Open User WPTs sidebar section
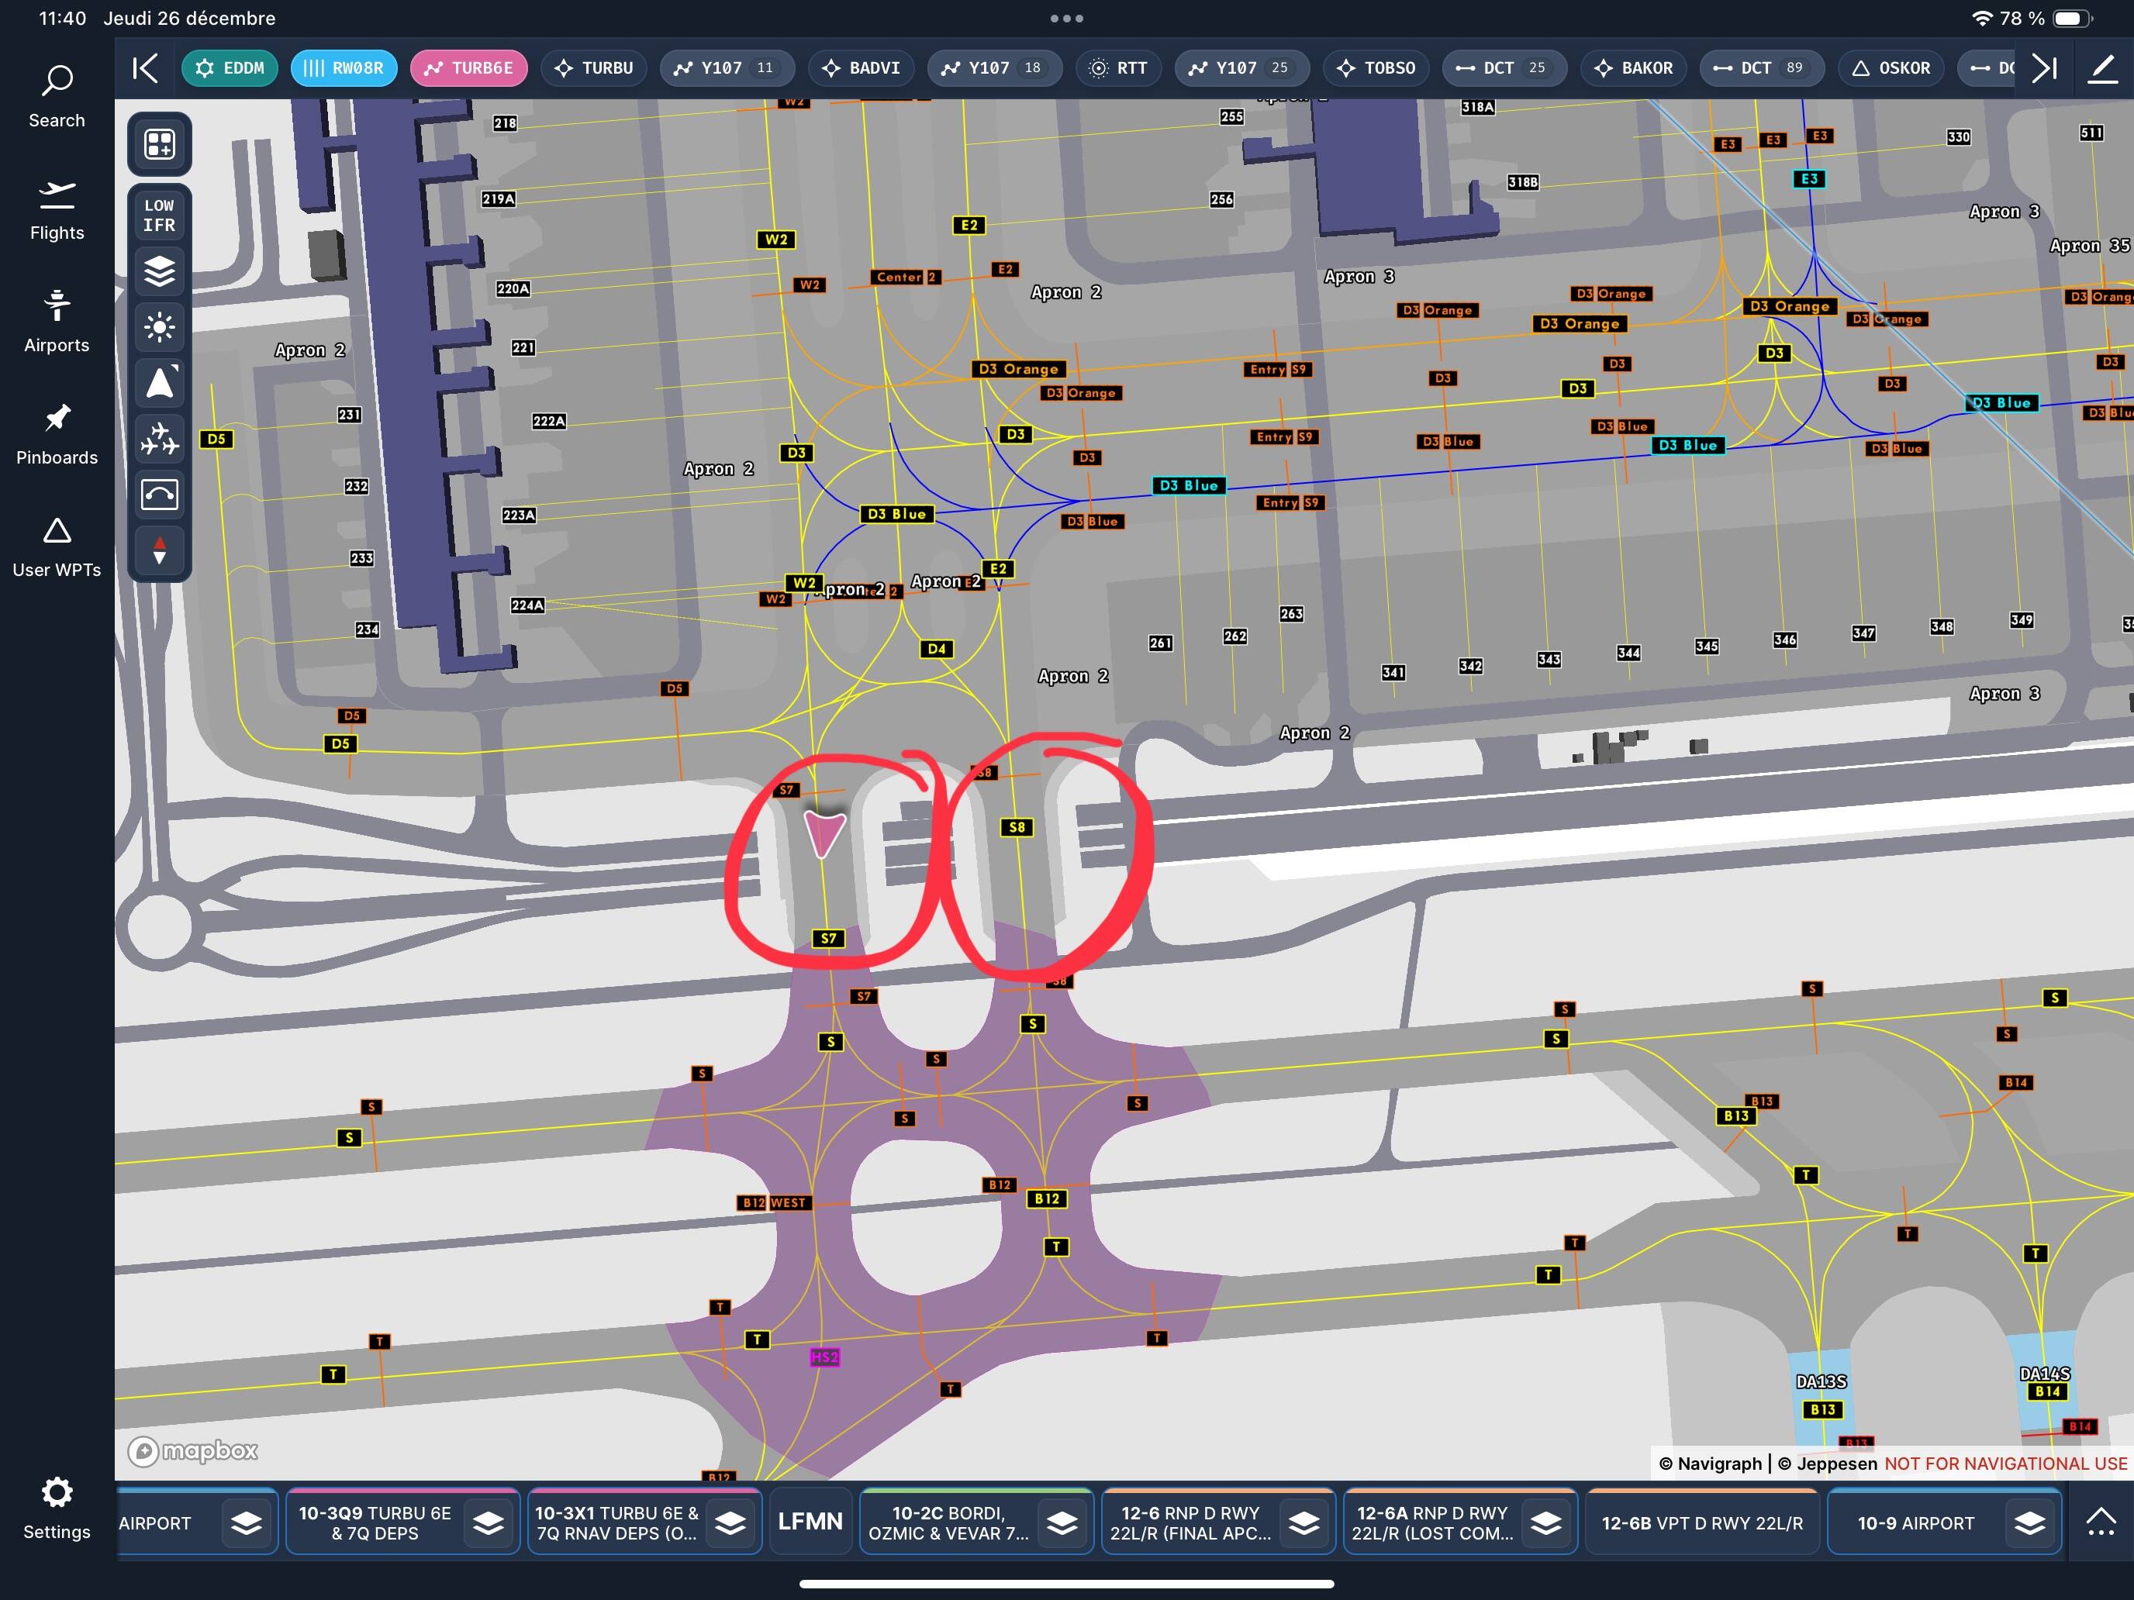 pyautogui.click(x=57, y=548)
